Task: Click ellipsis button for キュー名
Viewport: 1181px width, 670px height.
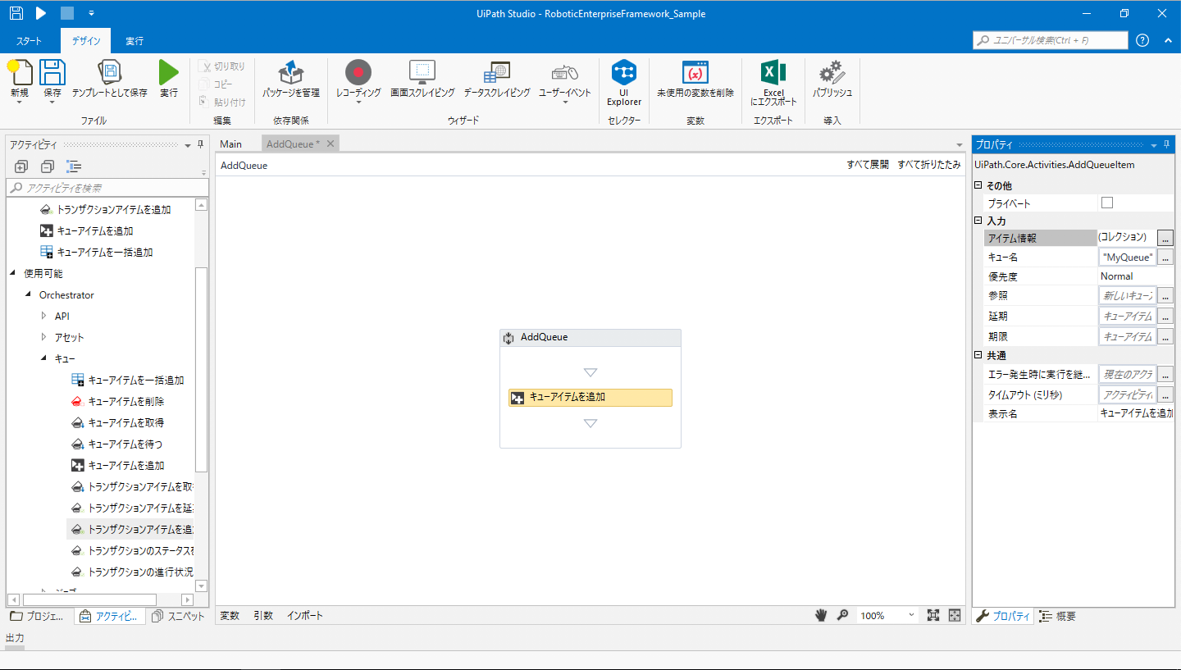Action: 1165,257
